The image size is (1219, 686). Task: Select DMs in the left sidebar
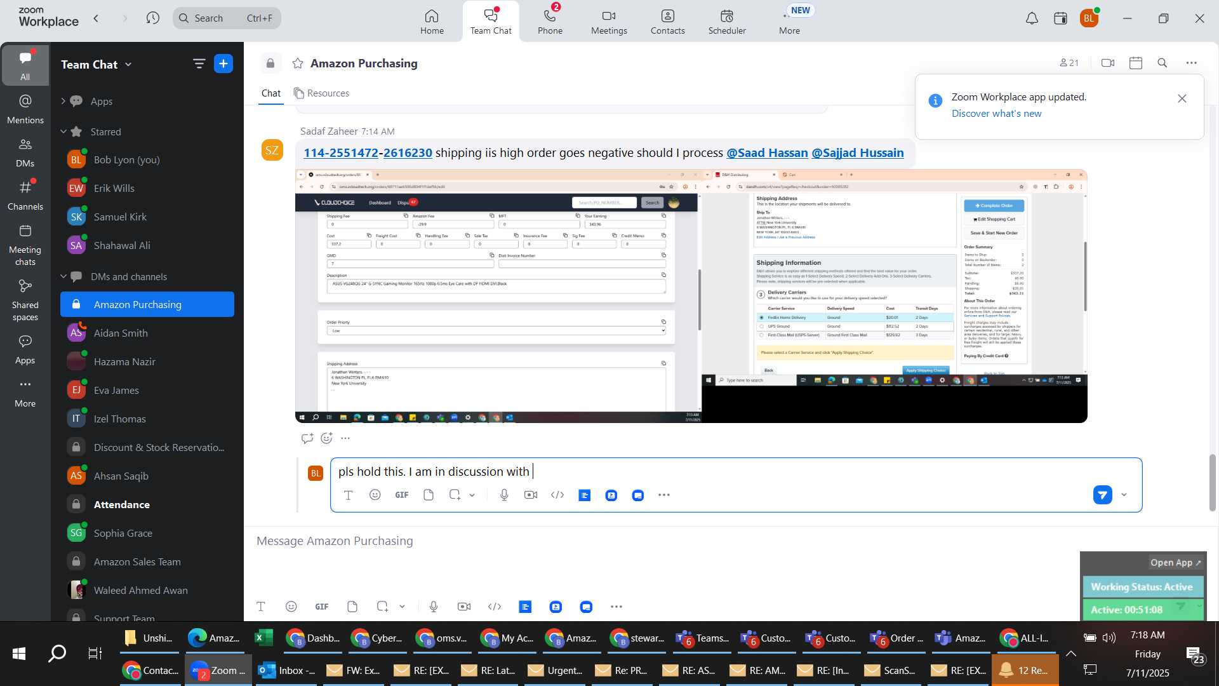pos(25,152)
